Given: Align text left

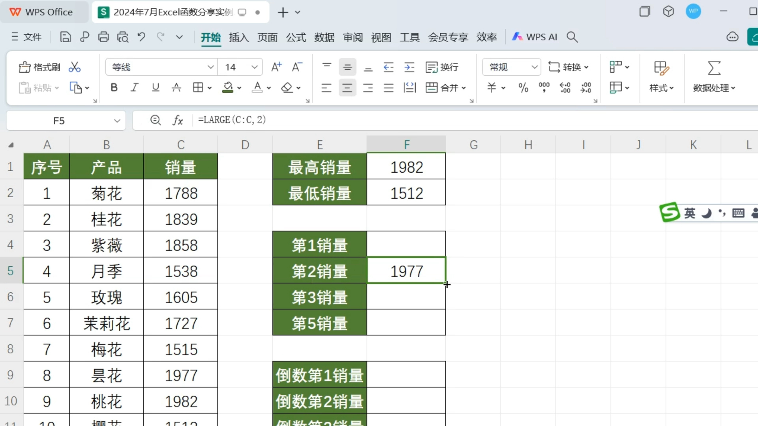Looking at the screenshot, I should point(326,88).
